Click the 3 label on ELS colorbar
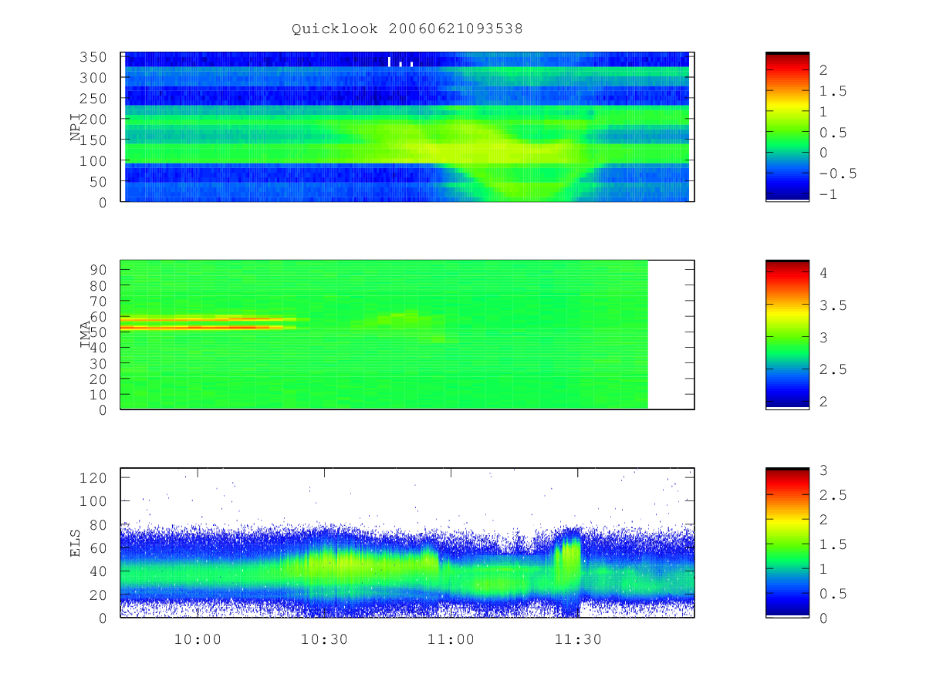The height and width of the screenshot is (694, 926). tap(823, 470)
